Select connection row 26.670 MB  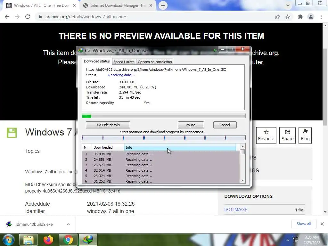161,165
